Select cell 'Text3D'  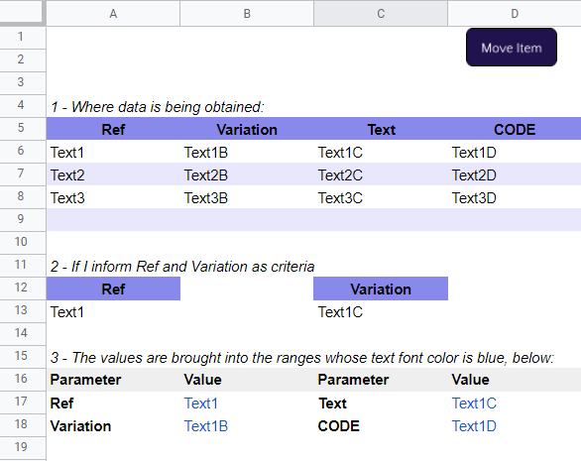pos(515,197)
